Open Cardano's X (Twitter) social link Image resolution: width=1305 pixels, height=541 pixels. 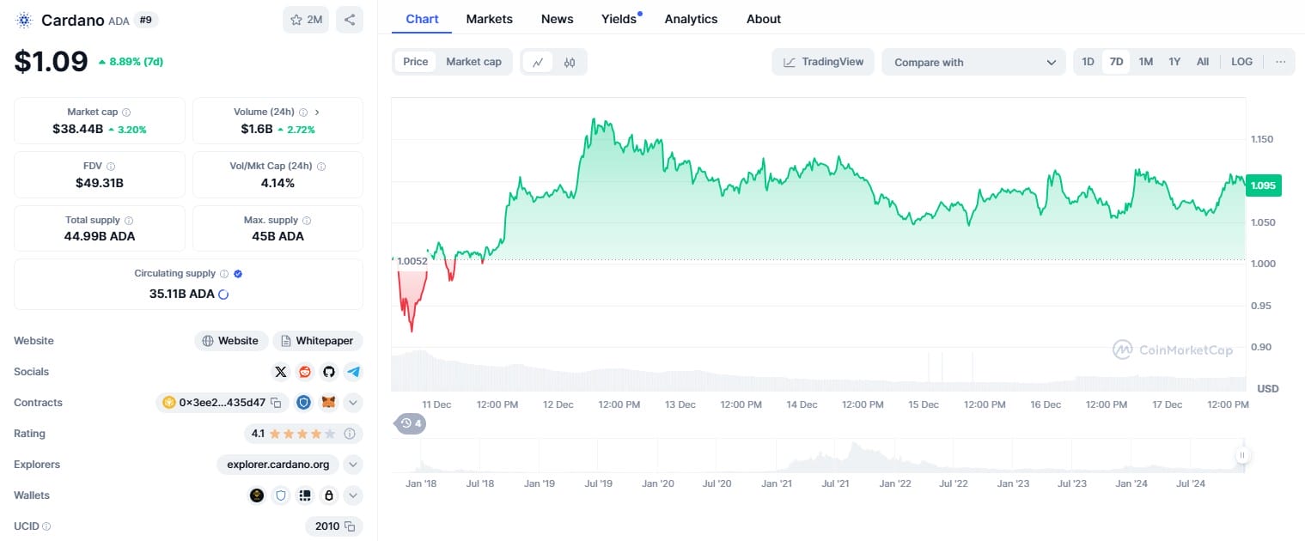(281, 372)
